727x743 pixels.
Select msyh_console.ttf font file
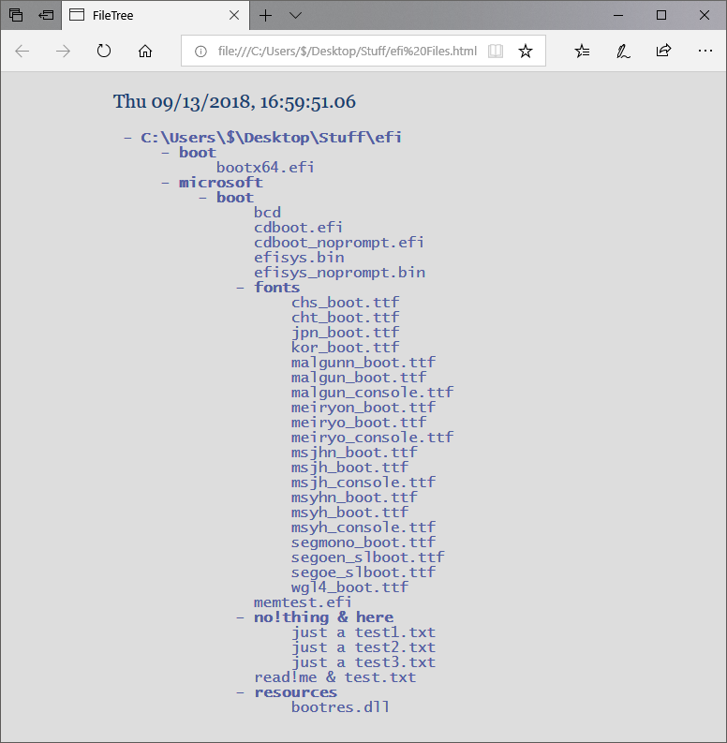pos(363,528)
